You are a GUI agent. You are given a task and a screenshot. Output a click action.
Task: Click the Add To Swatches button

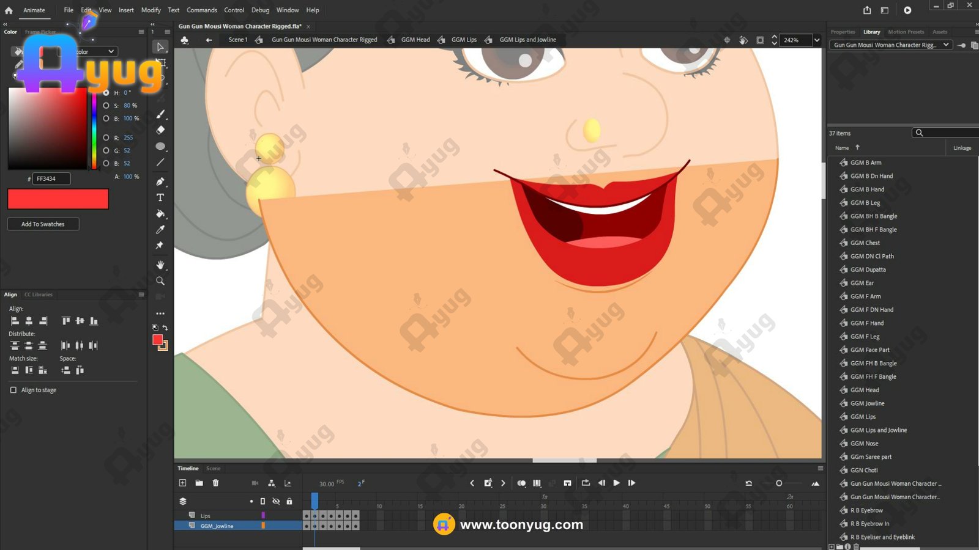[x=43, y=224]
